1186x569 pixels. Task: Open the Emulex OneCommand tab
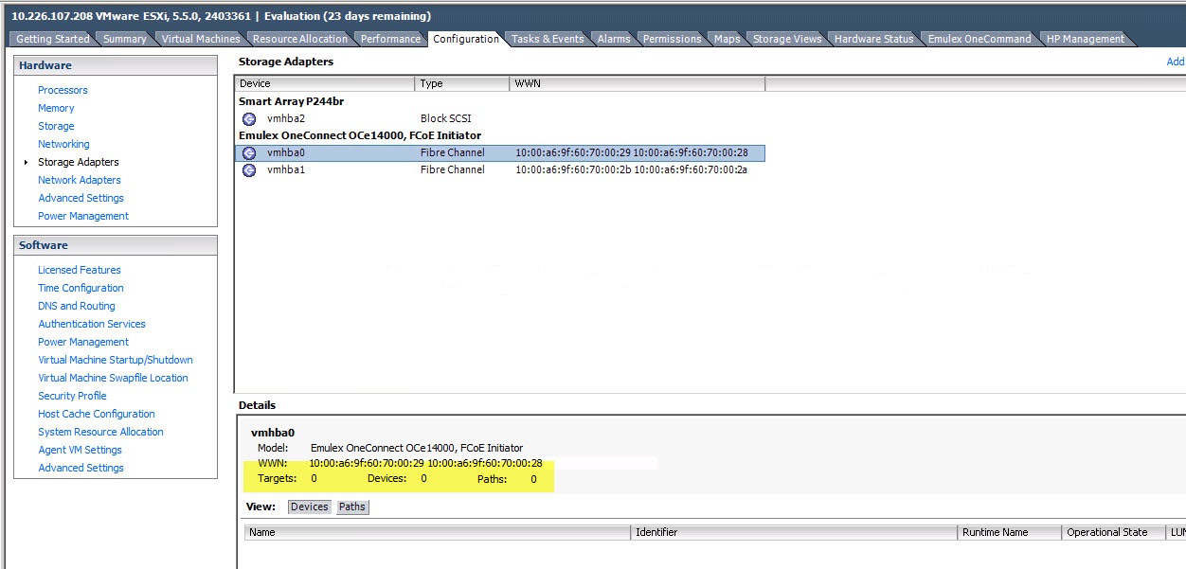click(x=979, y=39)
